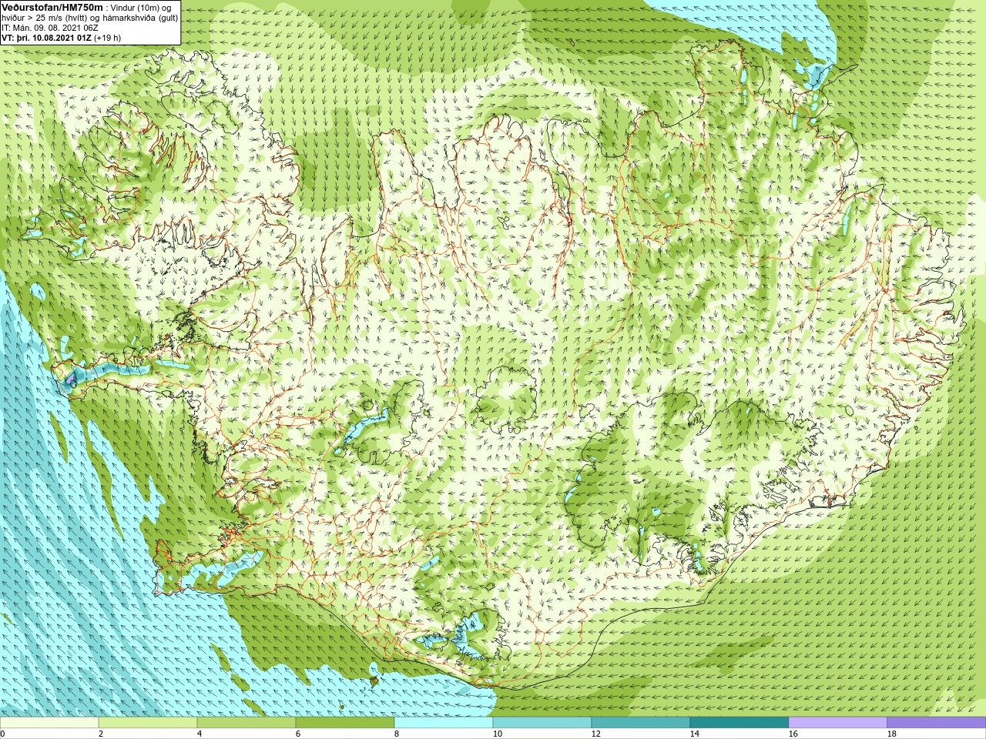986x739 pixels.
Task: Click the purple legend swatch above 18 m/s
Action: (x=937, y=723)
